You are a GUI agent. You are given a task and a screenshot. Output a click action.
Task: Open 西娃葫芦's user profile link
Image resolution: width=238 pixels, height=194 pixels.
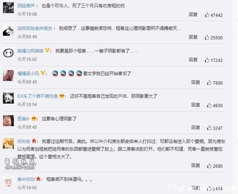26,6
